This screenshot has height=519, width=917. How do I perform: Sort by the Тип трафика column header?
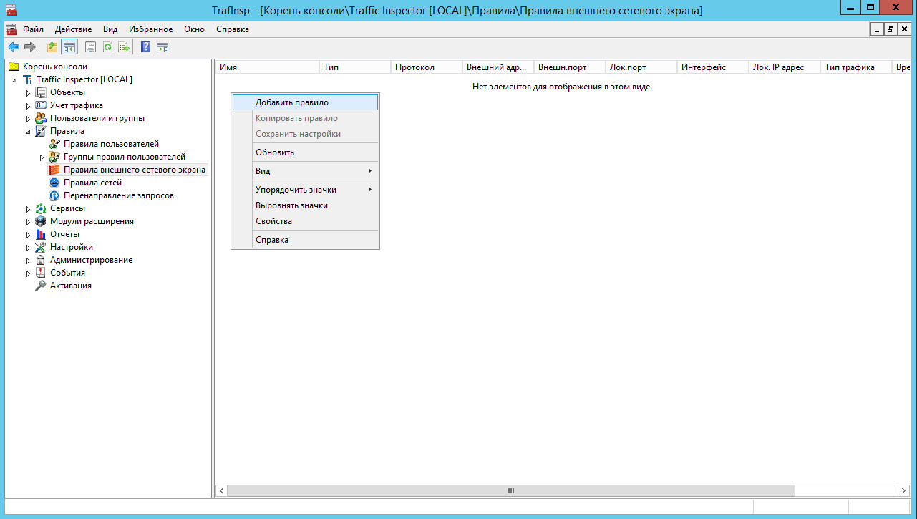[x=856, y=67]
